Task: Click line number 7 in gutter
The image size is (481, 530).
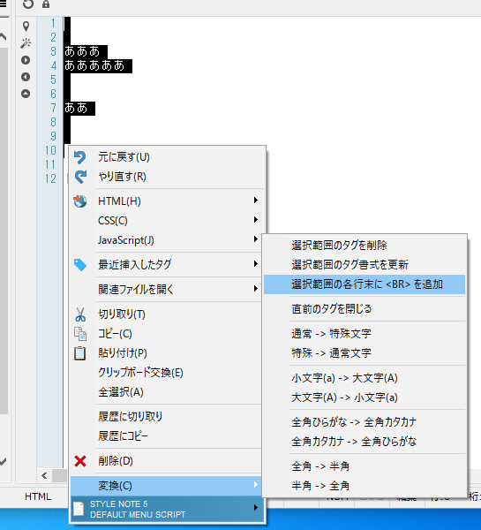Action: [x=53, y=108]
